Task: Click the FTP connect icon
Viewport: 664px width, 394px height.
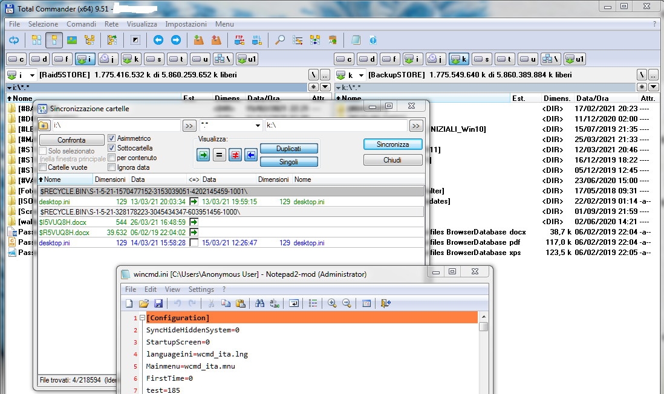Action: point(239,40)
